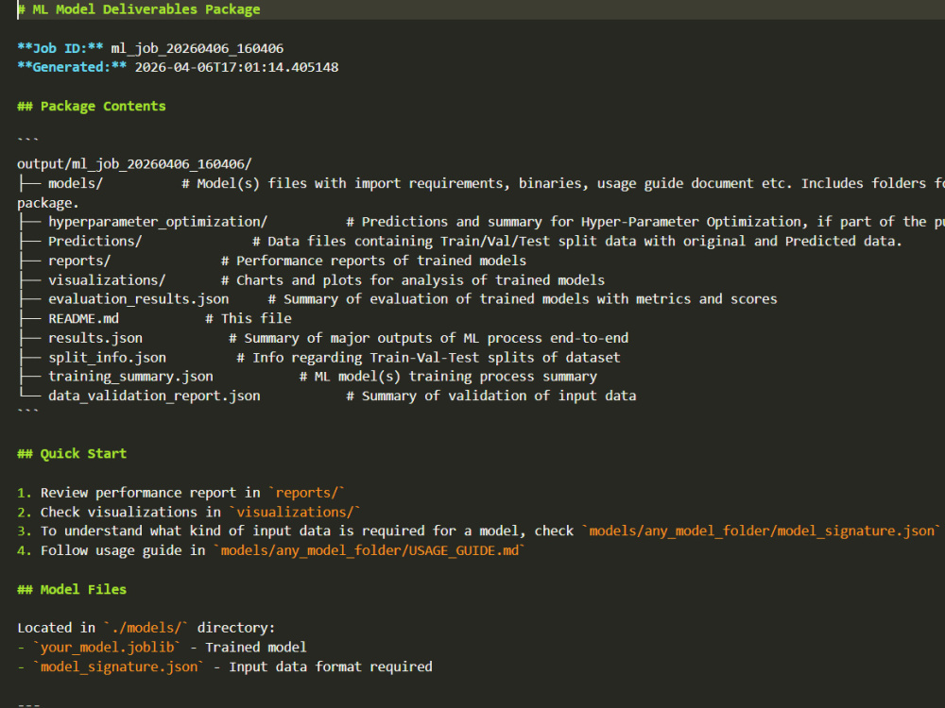Click the wrapped line 'package.'
The height and width of the screenshot is (708, 945).
[48, 203]
